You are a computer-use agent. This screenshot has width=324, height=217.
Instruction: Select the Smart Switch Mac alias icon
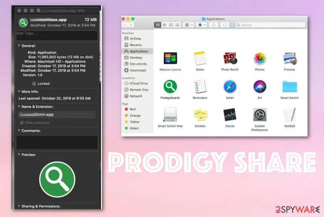pos(170,115)
